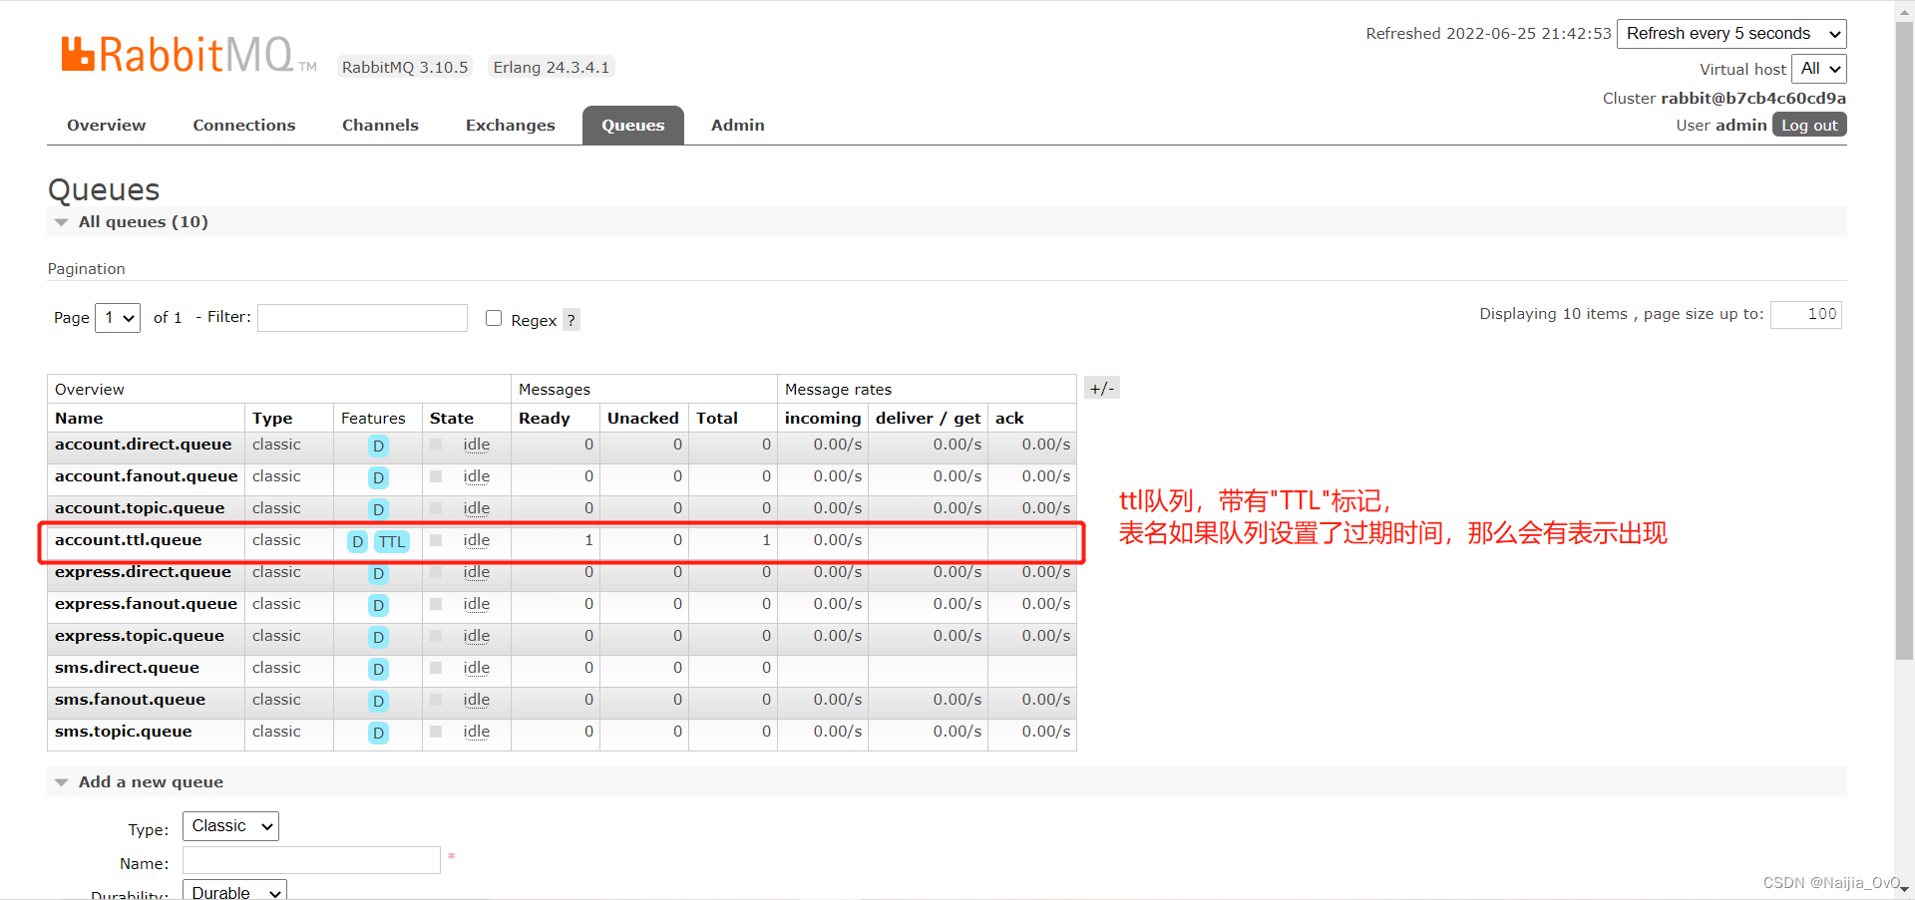1915x900 pixels.
Task: Sort by the deliver / get column header
Action: (x=929, y=419)
